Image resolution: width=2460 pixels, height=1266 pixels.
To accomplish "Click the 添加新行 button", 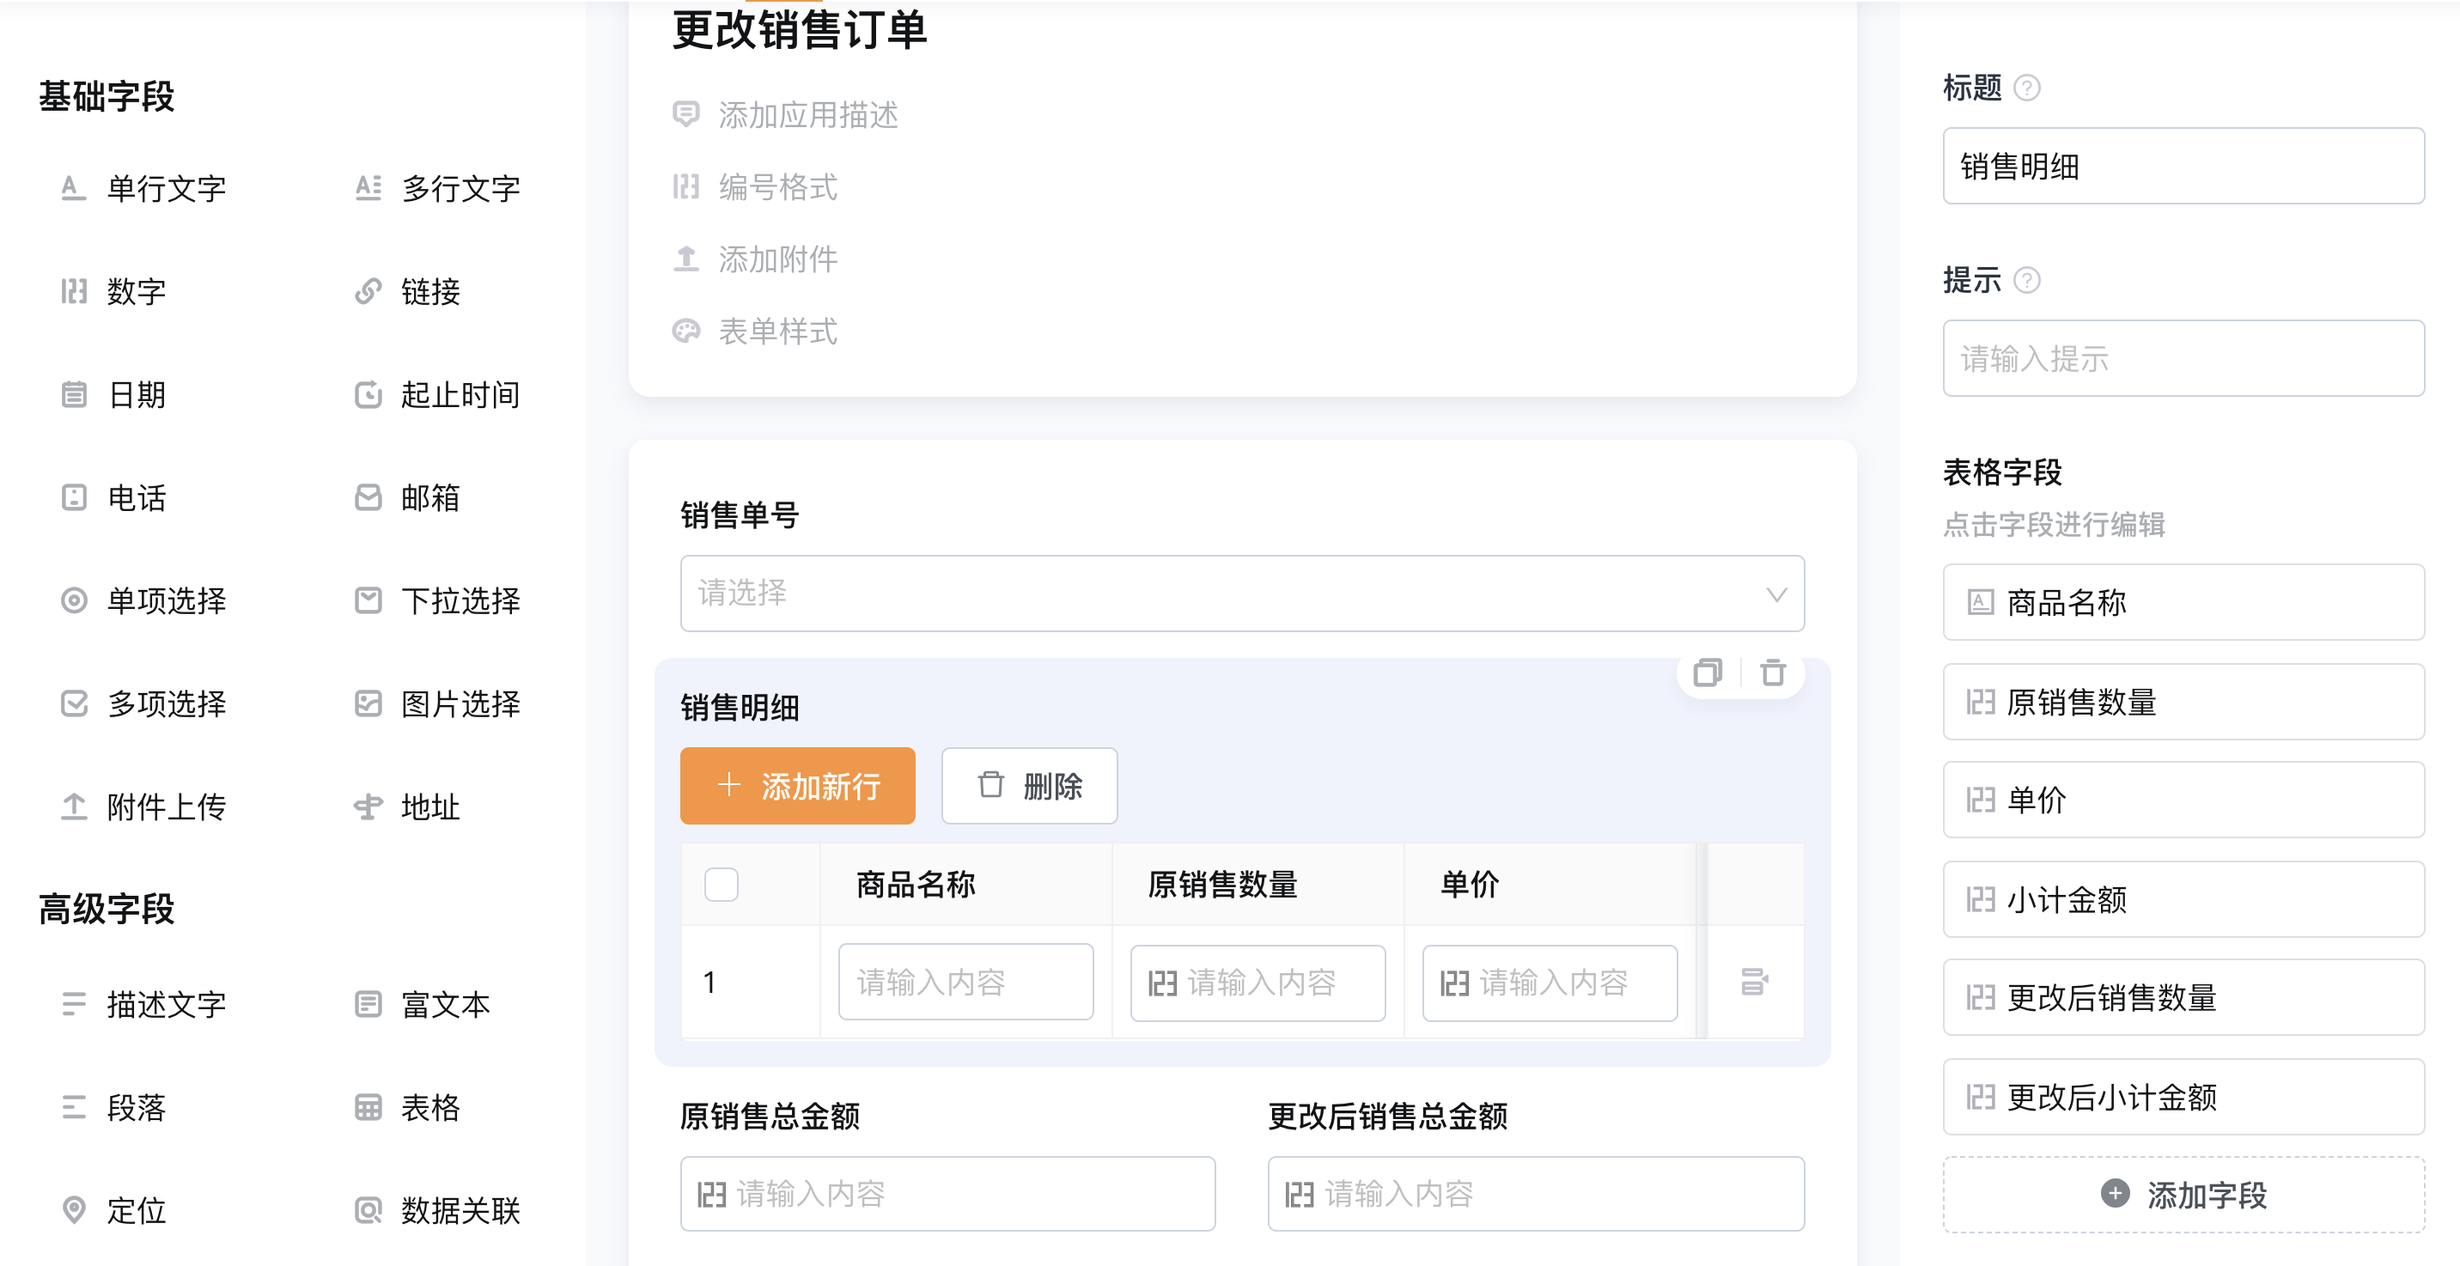I will tap(797, 786).
